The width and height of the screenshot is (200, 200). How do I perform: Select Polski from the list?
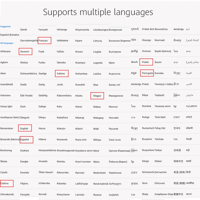point(145,62)
